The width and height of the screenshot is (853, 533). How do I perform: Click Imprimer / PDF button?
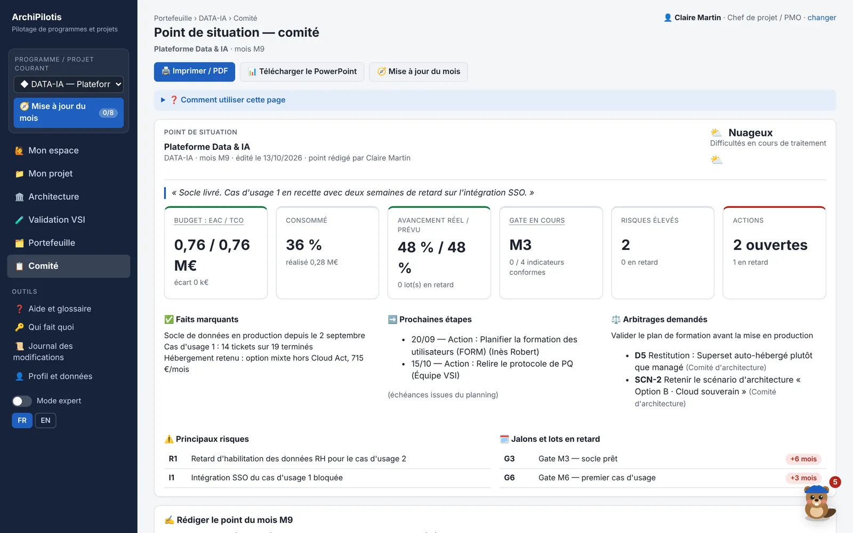click(x=195, y=71)
